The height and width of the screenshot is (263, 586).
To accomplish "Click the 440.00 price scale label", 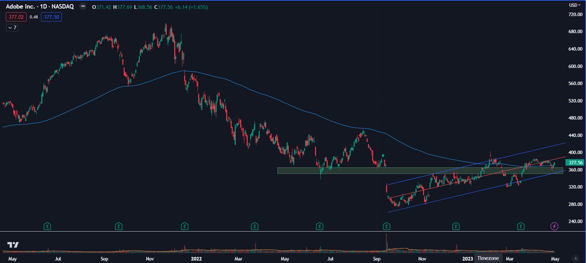I will pos(574,135).
